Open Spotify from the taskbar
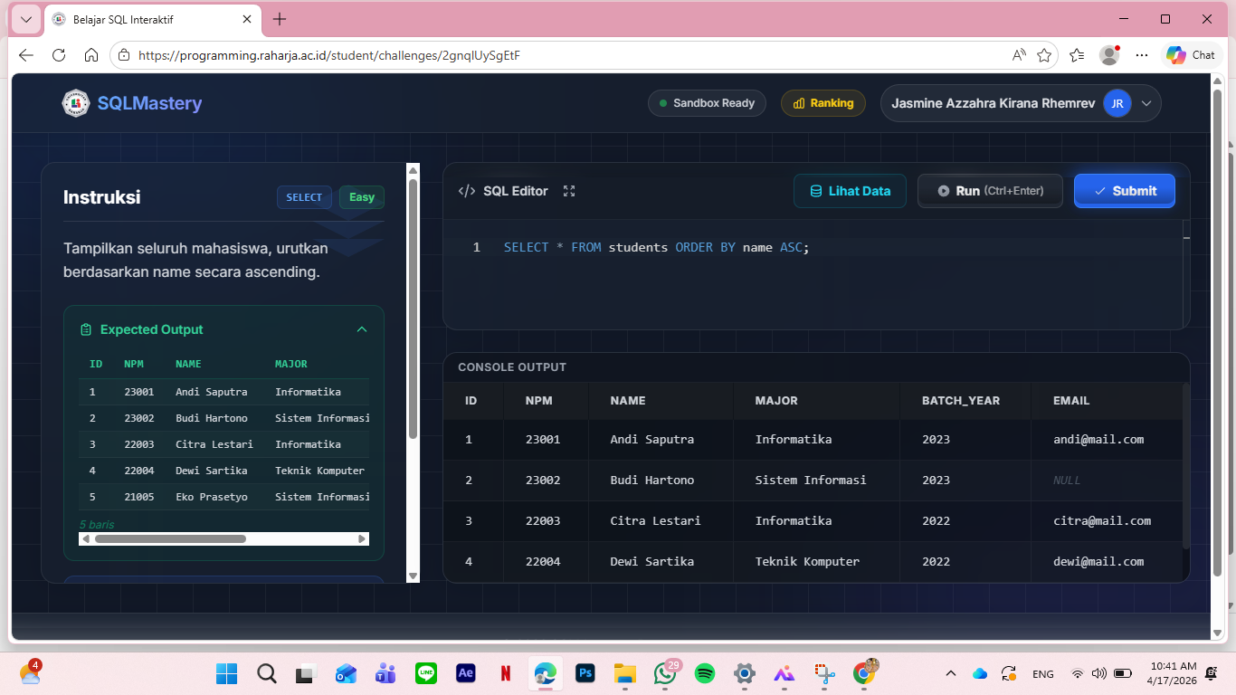Viewport: 1236px width, 695px height. (x=705, y=673)
